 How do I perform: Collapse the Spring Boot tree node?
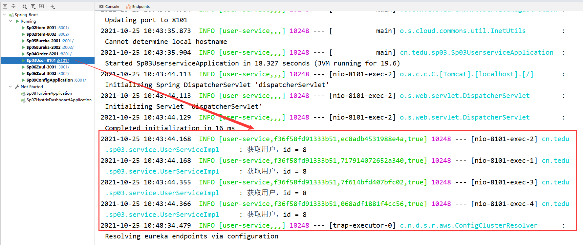pyautogui.click(x=4, y=15)
